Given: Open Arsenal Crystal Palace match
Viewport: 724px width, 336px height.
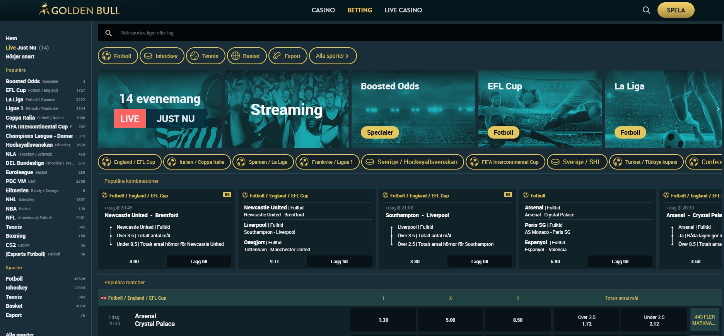Looking at the screenshot, I should pos(155,320).
